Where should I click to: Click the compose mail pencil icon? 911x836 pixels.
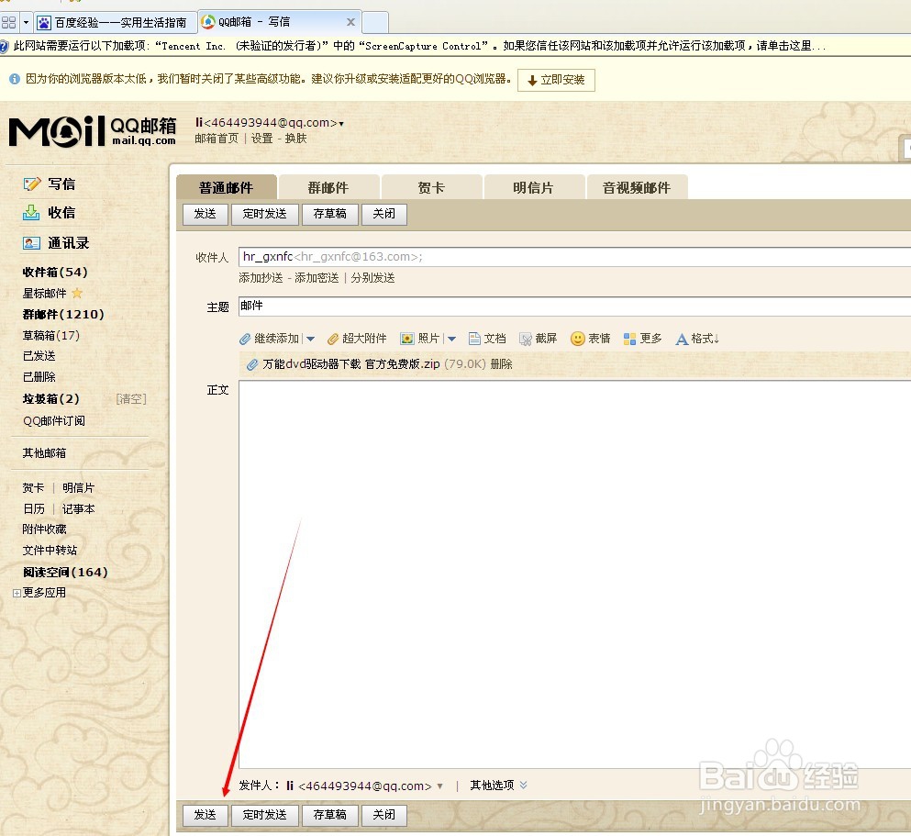(x=32, y=184)
